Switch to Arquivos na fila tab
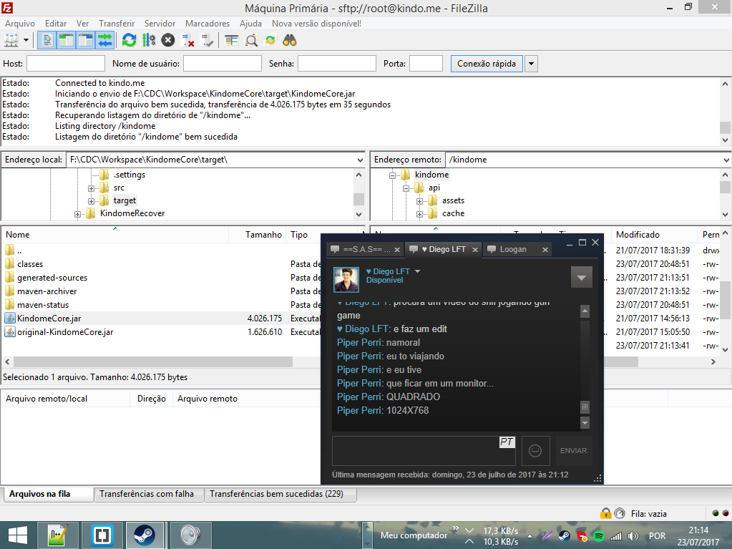This screenshot has height=549, width=732. point(49,494)
